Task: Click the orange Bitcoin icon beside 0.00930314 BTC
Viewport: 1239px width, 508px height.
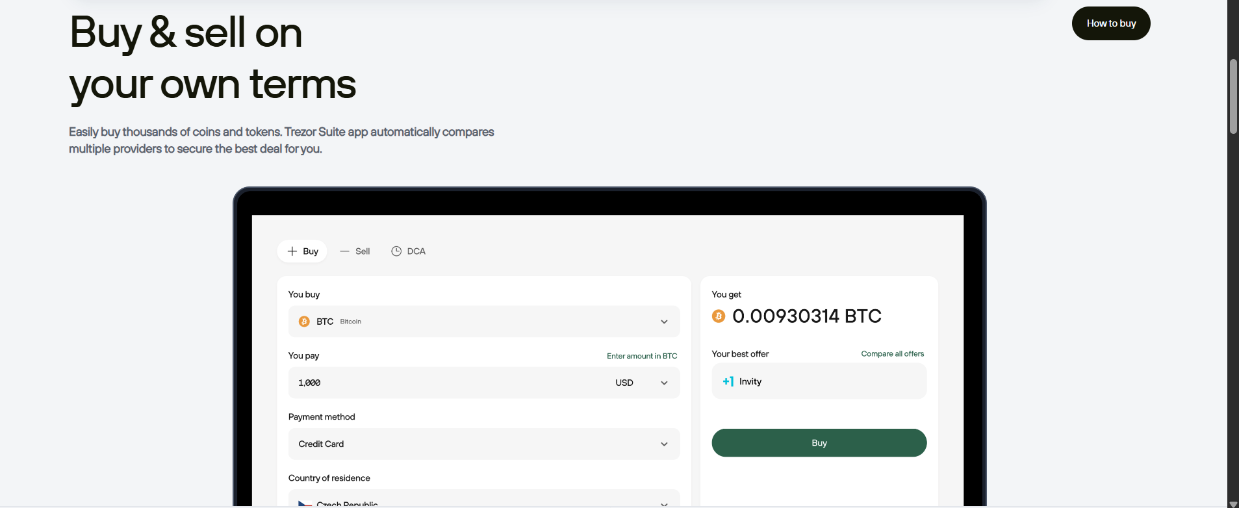Action: [x=719, y=316]
